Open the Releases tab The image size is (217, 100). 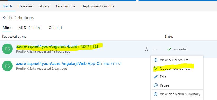[x=25, y=6]
